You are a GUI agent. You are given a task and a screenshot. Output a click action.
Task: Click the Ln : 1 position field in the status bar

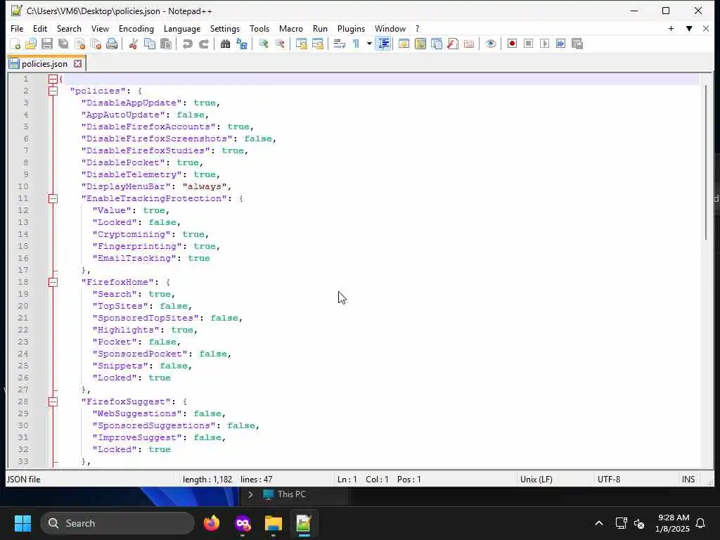347,480
